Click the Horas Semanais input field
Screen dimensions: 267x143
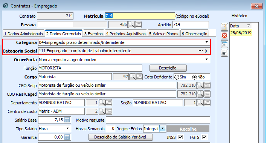[x=110, y=129]
